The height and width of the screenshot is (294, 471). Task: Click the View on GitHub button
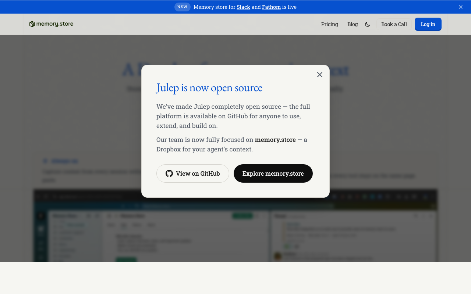(x=192, y=173)
